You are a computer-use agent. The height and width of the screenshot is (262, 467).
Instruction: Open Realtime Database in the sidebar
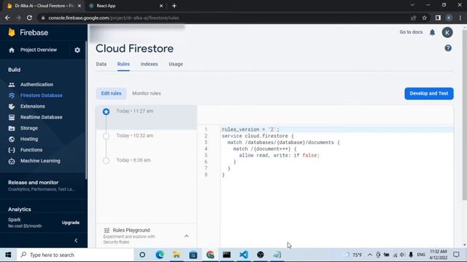42,117
